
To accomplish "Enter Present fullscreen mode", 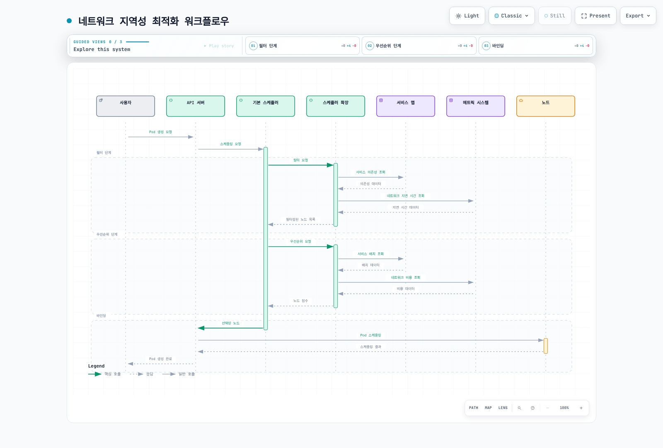I will pyautogui.click(x=595, y=16).
